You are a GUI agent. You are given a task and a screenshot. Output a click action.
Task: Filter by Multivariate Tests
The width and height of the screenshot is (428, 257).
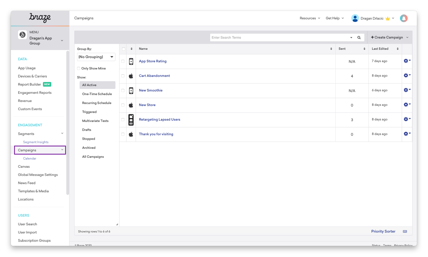pyautogui.click(x=95, y=121)
